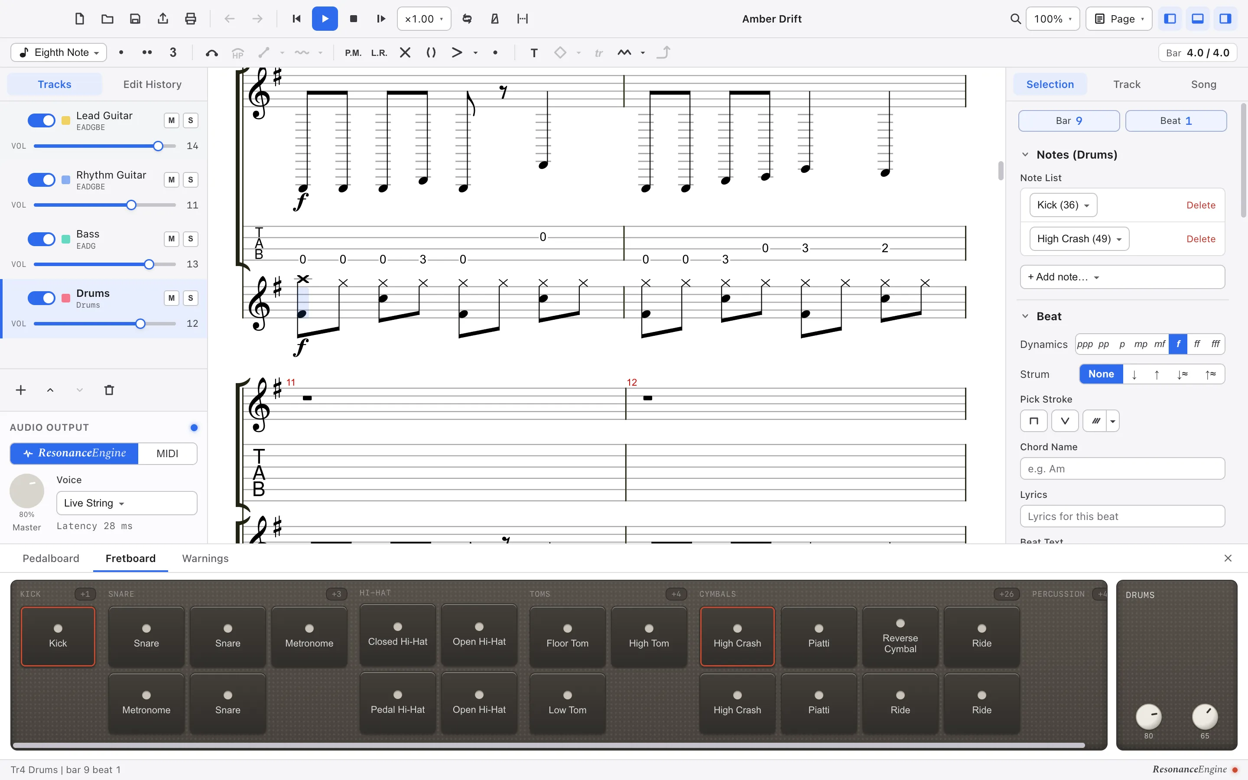Collapse the Notes (Drums) section

click(x=1025, y=155)
